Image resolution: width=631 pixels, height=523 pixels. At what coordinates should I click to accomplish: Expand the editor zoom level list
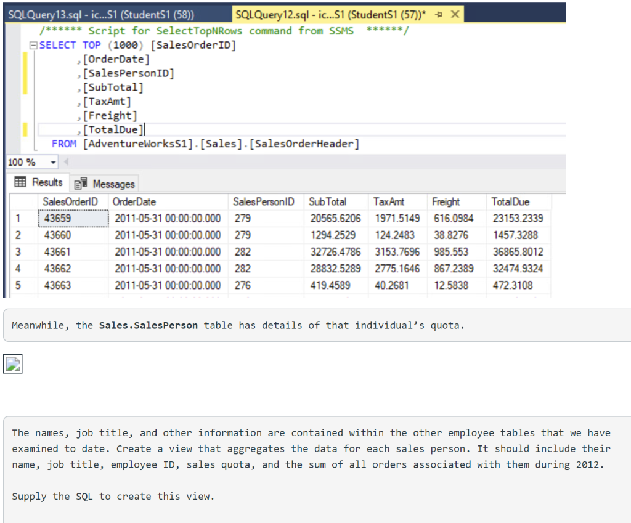(52, 162)
